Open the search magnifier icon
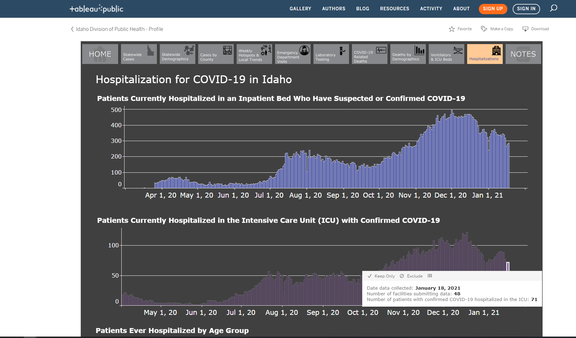This screenshot has width=576, height=338. pyautogui.click(x=554, y=8)
